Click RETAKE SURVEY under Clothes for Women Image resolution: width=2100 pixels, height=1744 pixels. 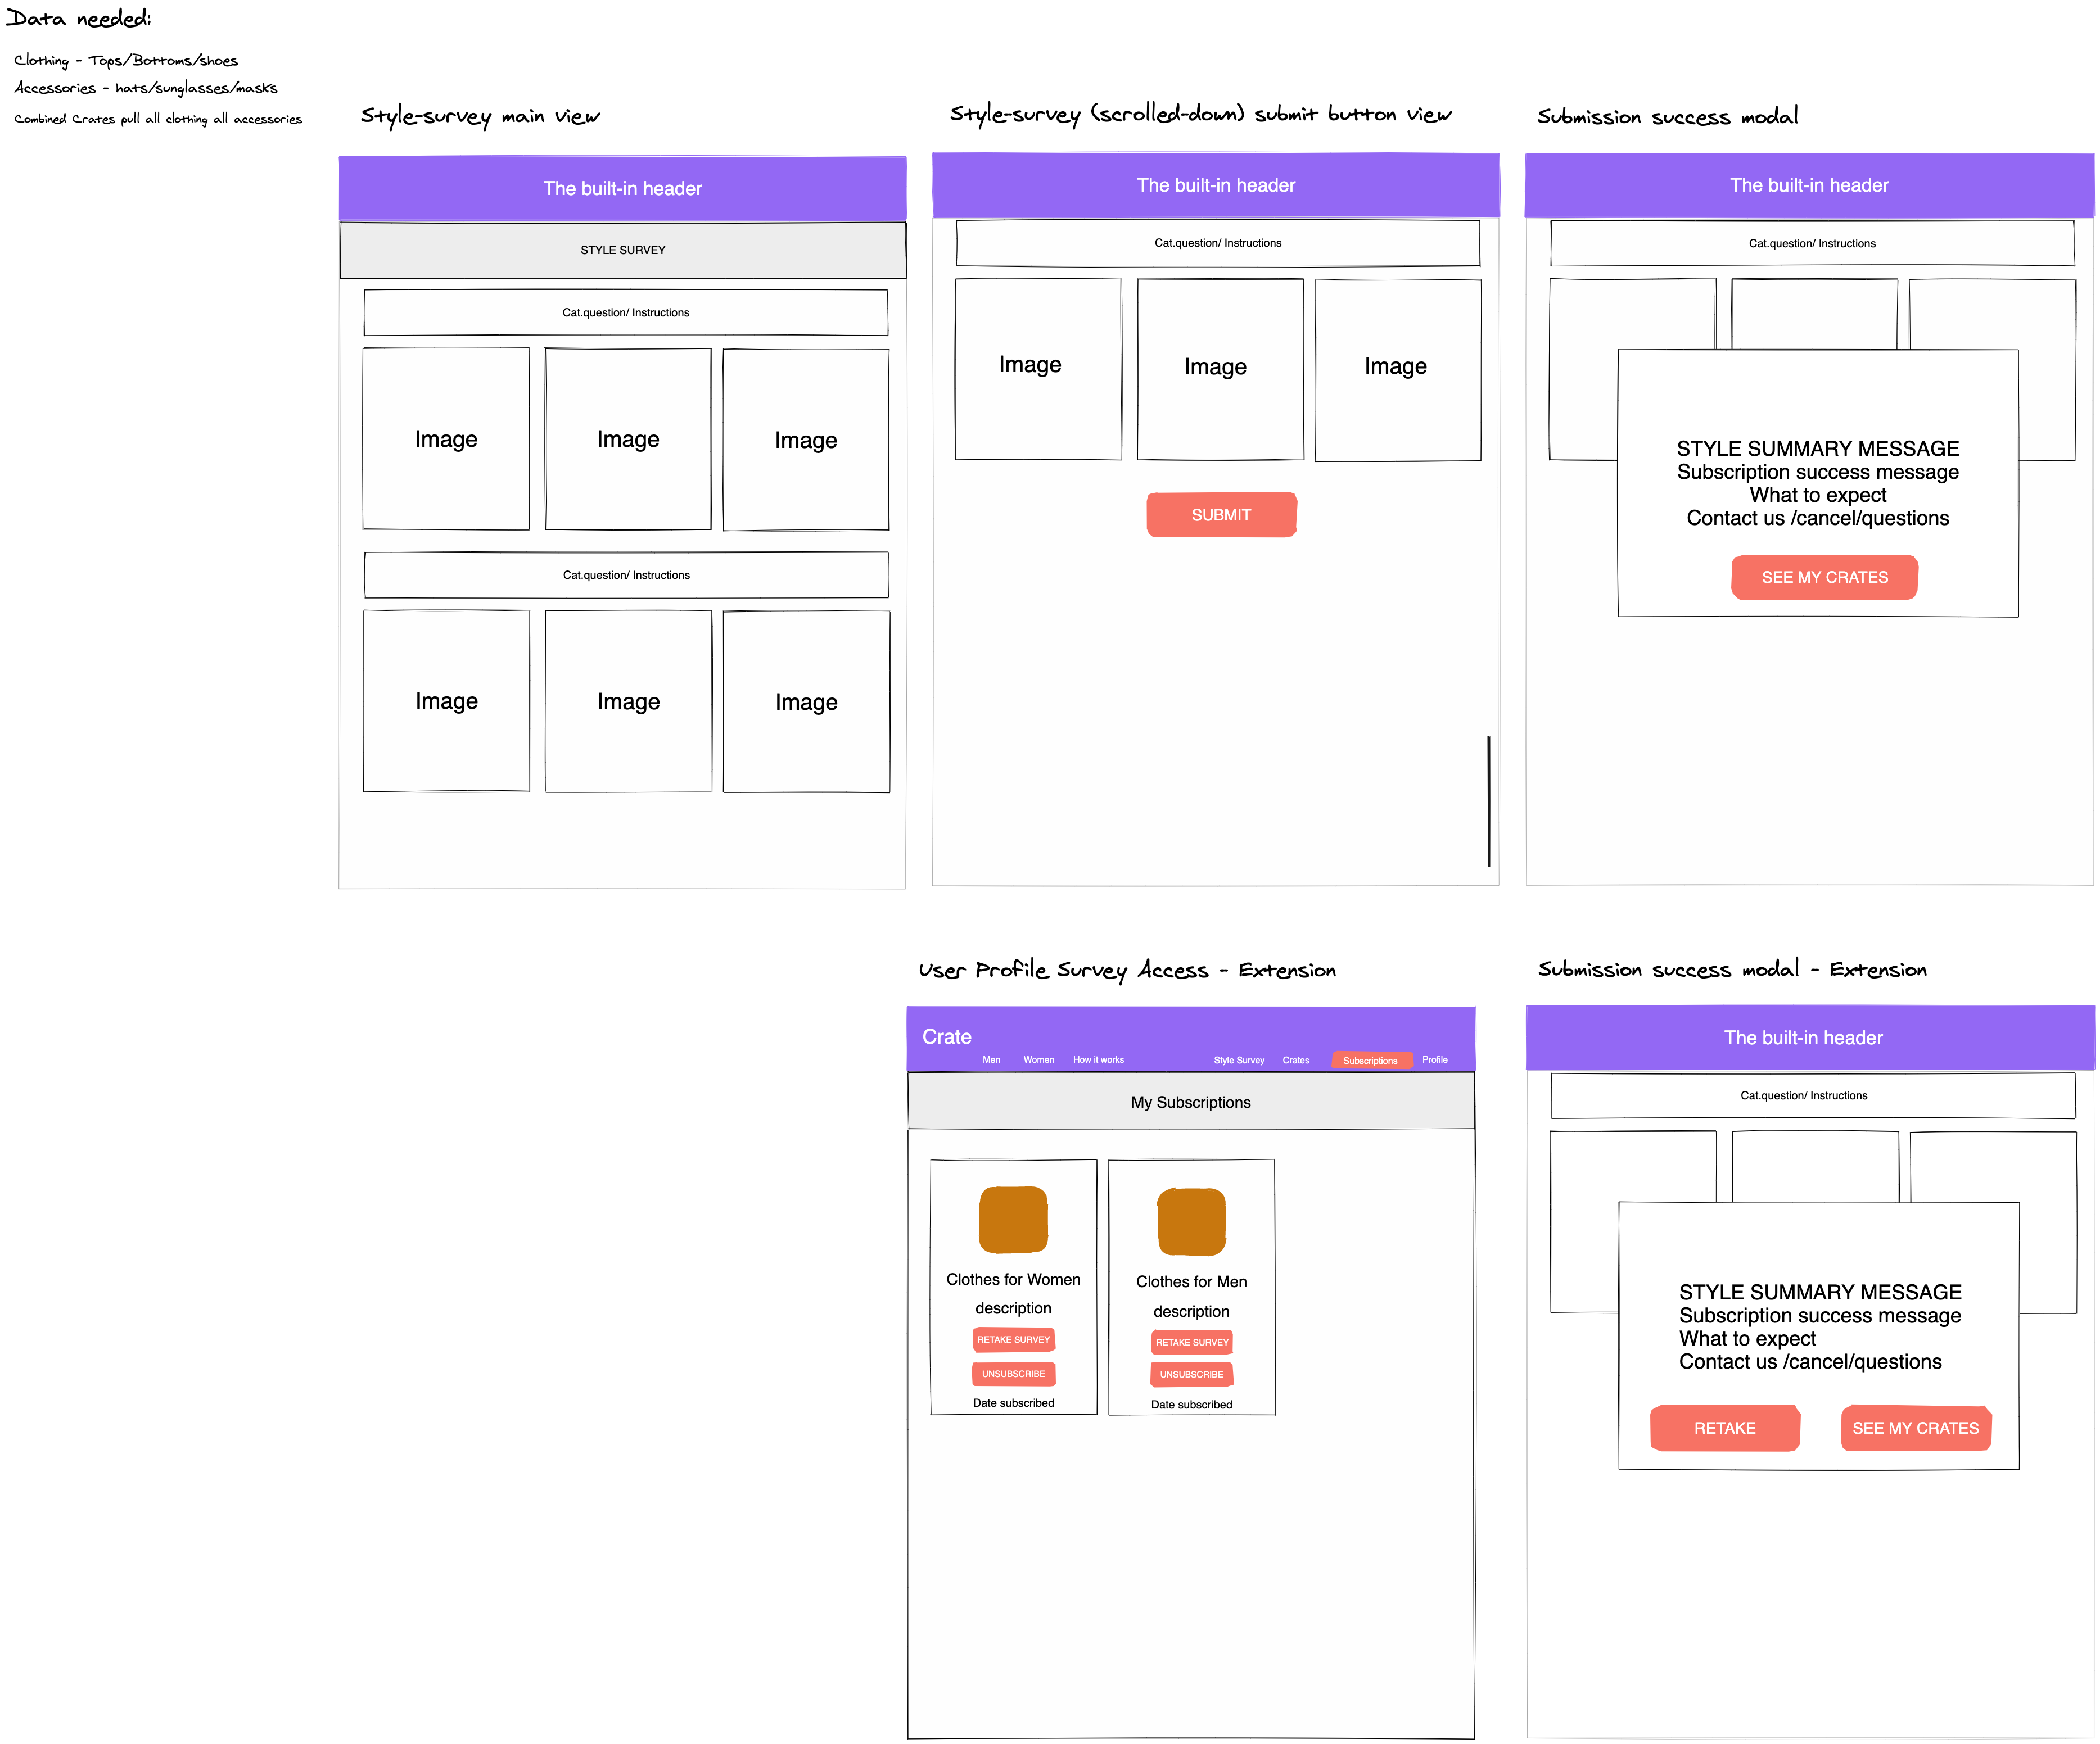click(x=1013, y=1339)
